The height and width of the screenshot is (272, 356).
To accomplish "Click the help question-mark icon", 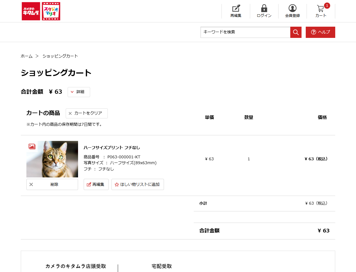I will (x=313, y=32).
